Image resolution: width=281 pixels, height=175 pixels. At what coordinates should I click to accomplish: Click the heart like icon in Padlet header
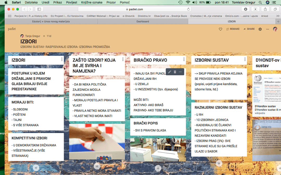(220, 29)
